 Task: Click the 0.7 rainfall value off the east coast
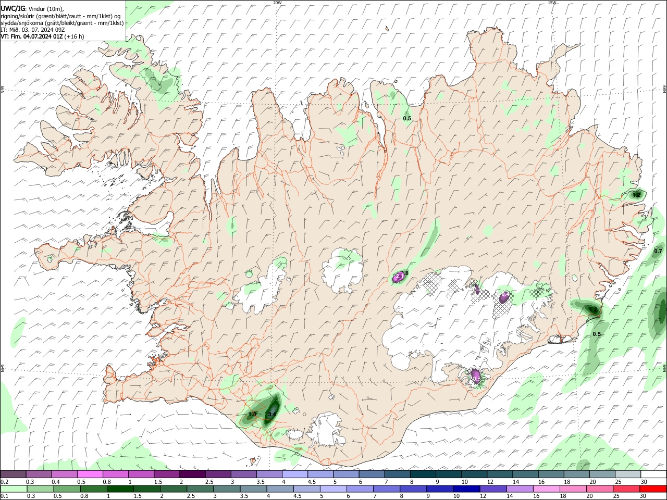pos(658,251)
